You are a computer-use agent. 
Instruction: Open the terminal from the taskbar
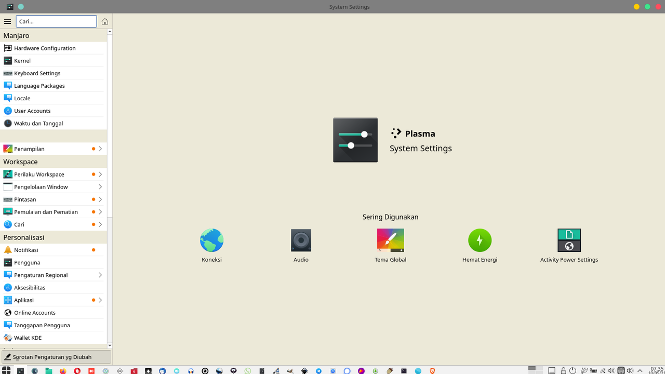(x=404, y=371)
